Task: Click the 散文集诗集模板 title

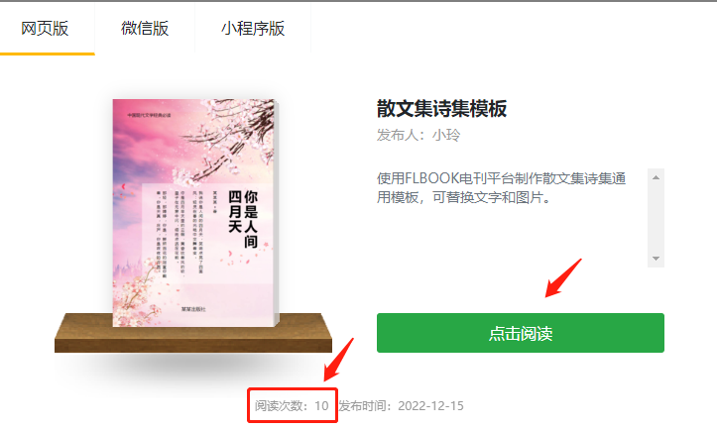Action: 441,109
